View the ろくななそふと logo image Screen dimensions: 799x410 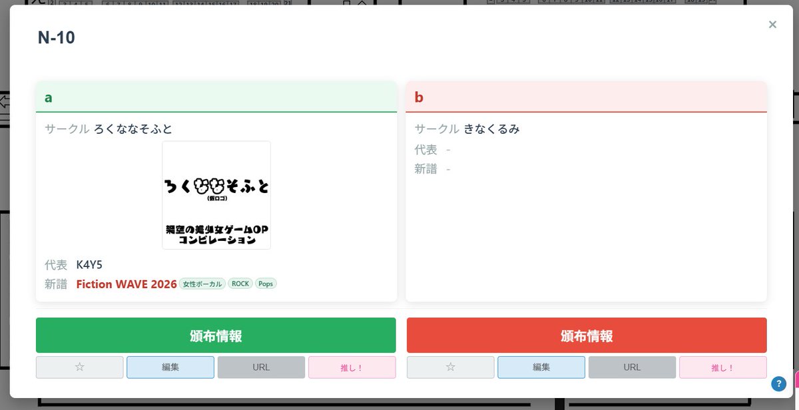[x=216, y=194]
